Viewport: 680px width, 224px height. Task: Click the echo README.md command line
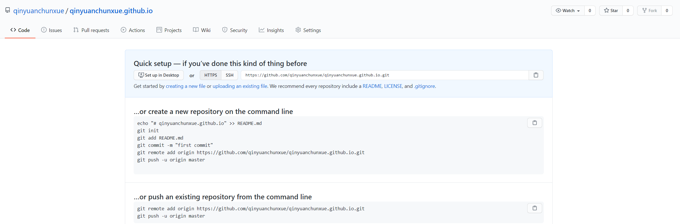click(x=199, y=123)
